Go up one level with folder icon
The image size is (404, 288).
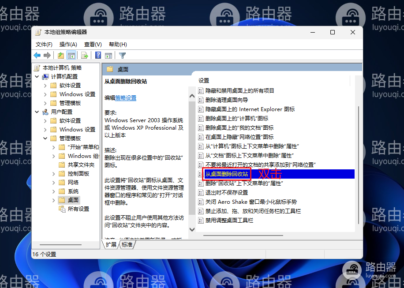pos(61,56)
